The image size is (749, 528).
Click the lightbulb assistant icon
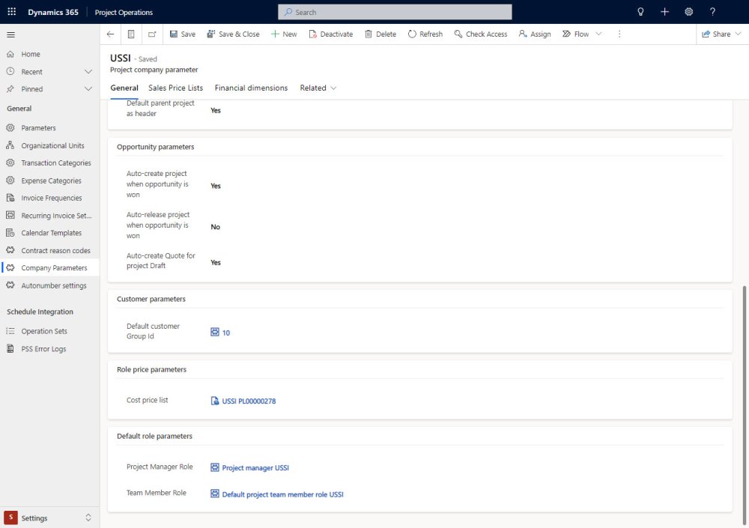640,12
